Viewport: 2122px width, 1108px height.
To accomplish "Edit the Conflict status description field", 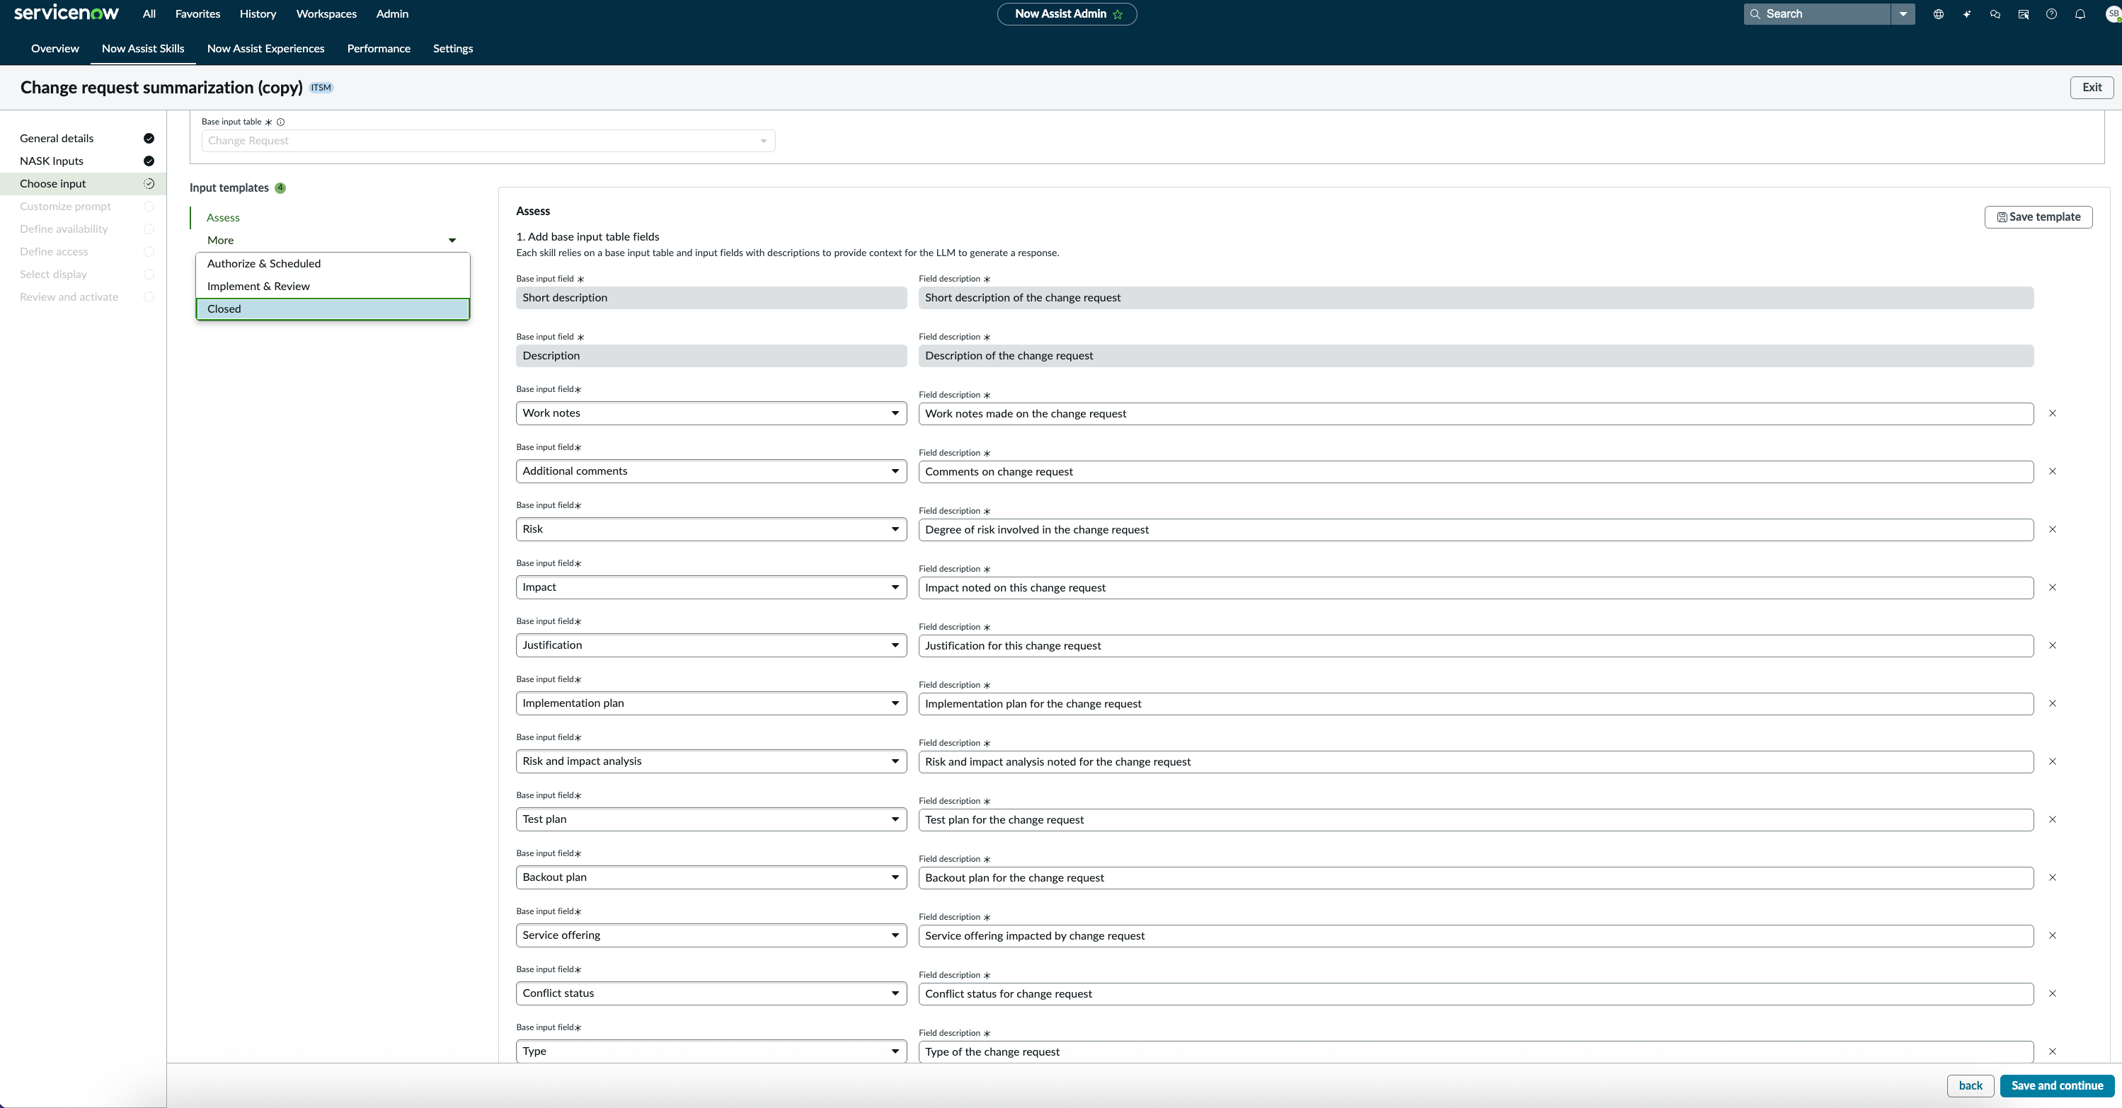I will pyautogui.click(x=1475, y=994).
